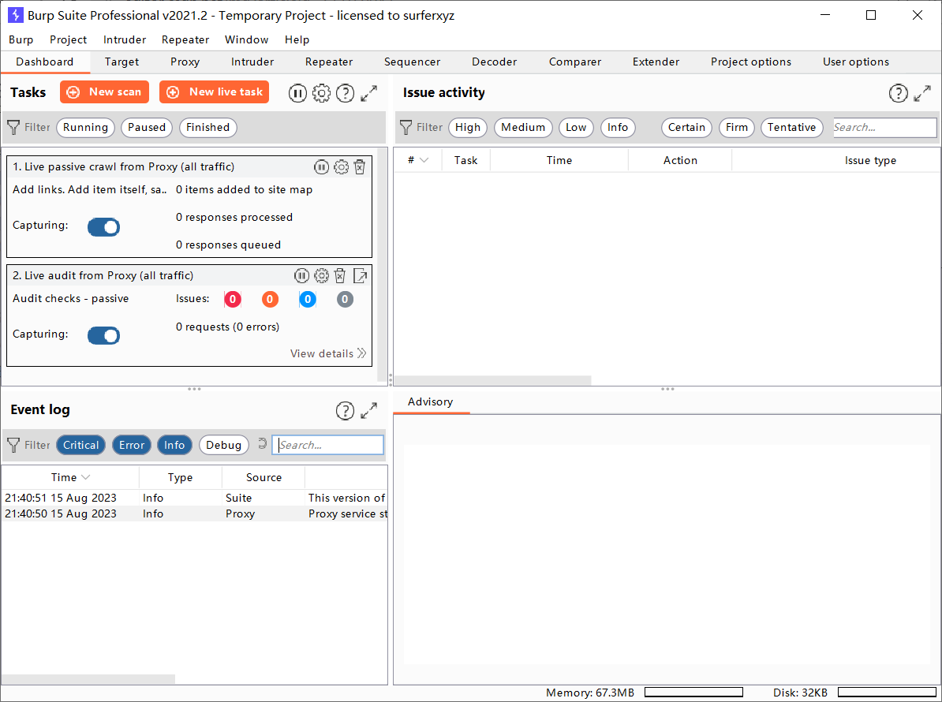This screenshot has height=702, width=942.
Task: Switch to the Project options tab
Action: (x=751, y=62)
